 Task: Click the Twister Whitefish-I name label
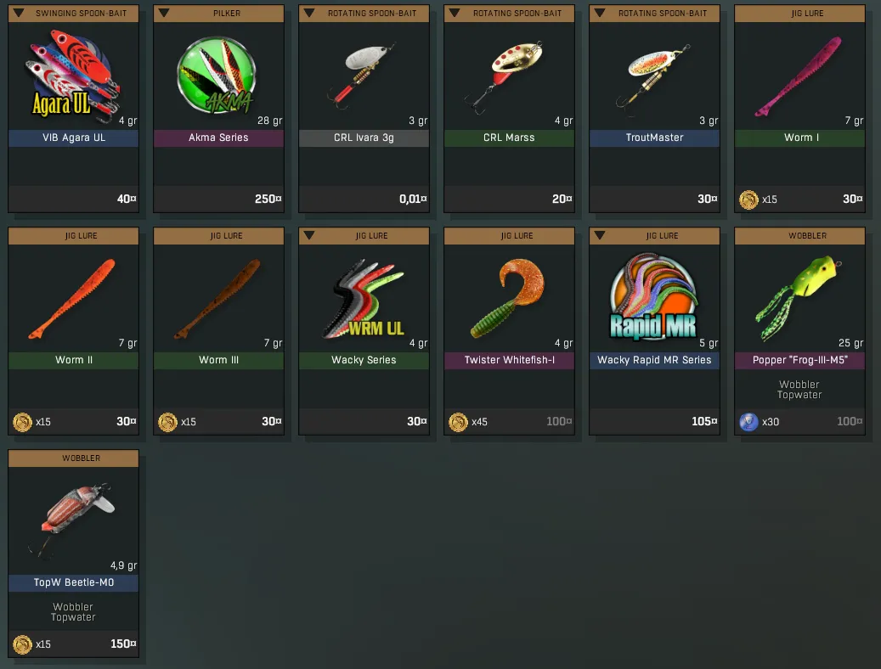click(509, 360)
